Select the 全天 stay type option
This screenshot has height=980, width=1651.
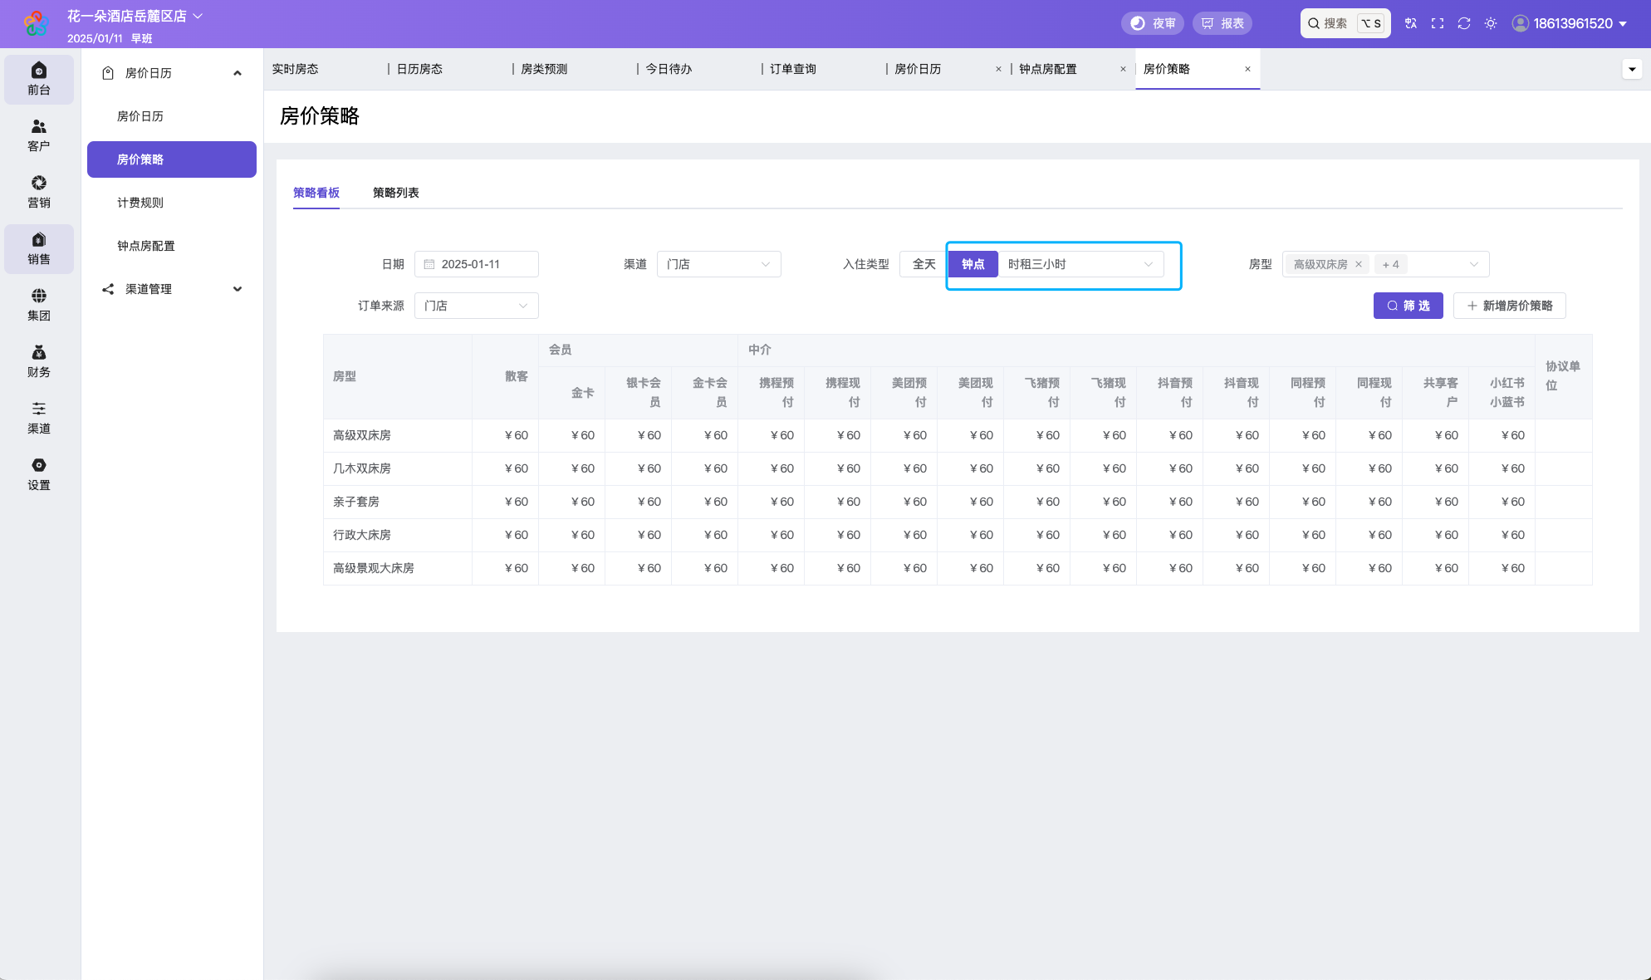[x=923, y=264]
